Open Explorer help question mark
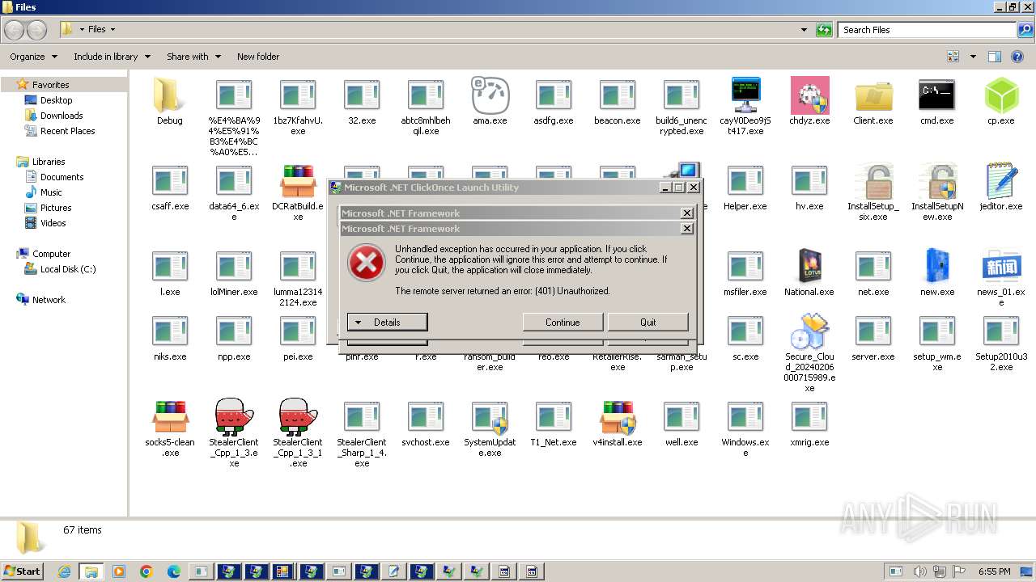Image resolution: width=1036 pixels, height=582 pixels. 1018,57
